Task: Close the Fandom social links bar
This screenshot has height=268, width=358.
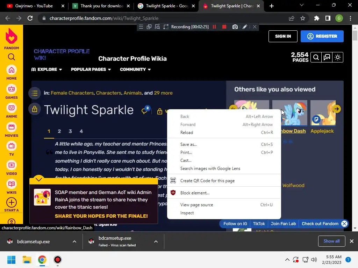Action: pyautogui.click(x=344, y=224)
